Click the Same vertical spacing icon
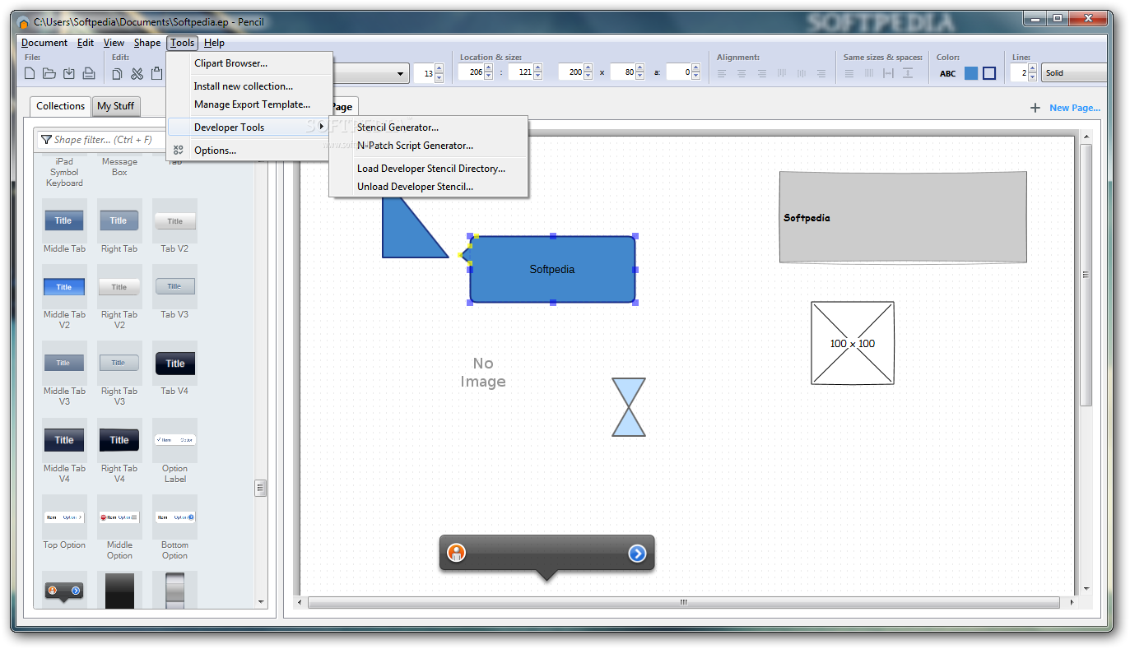 (x=908, y=73)
